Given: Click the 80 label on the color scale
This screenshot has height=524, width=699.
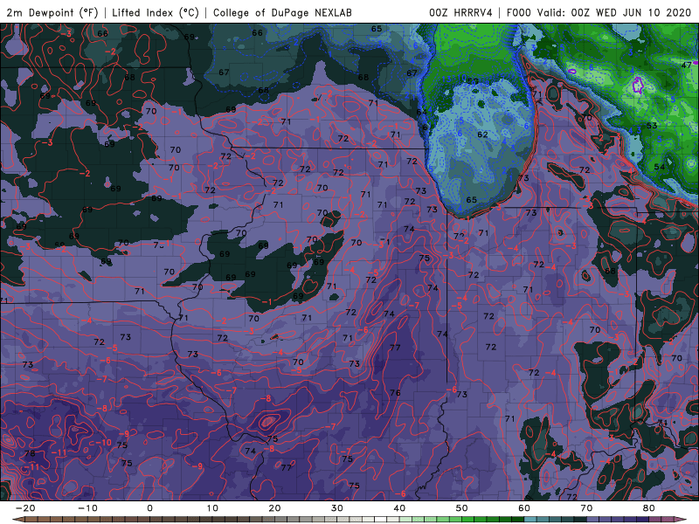Looking at the screenshot, I should [x=649, y=508].
